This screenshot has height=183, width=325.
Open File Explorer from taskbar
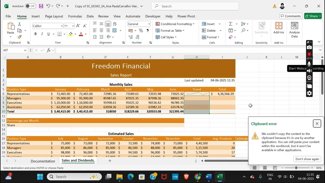click(119, 177)
